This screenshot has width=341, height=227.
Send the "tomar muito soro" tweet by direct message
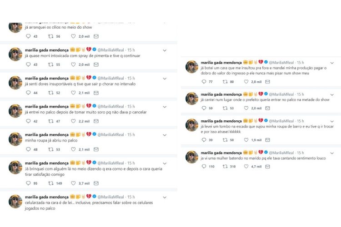pos(96,121)
